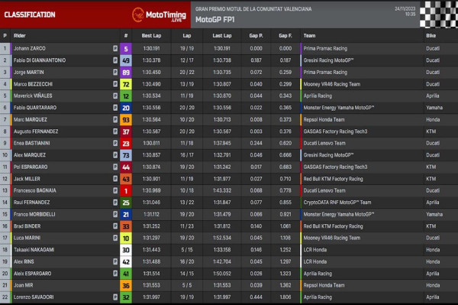The height and width of the screenshot is (305, 458).
Task: Click rider name Takaaki NAKAGAMI
Action: [x=34, y=250]
